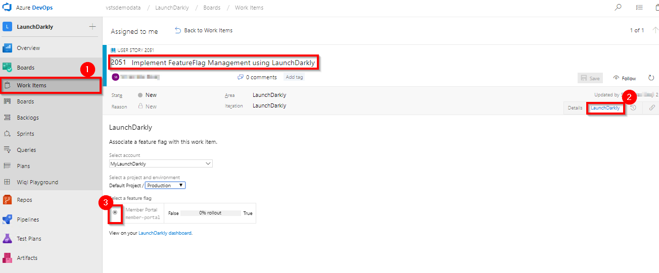
Task: Click Work Items in the breadcrumb
Action: [x=249, y=8]
